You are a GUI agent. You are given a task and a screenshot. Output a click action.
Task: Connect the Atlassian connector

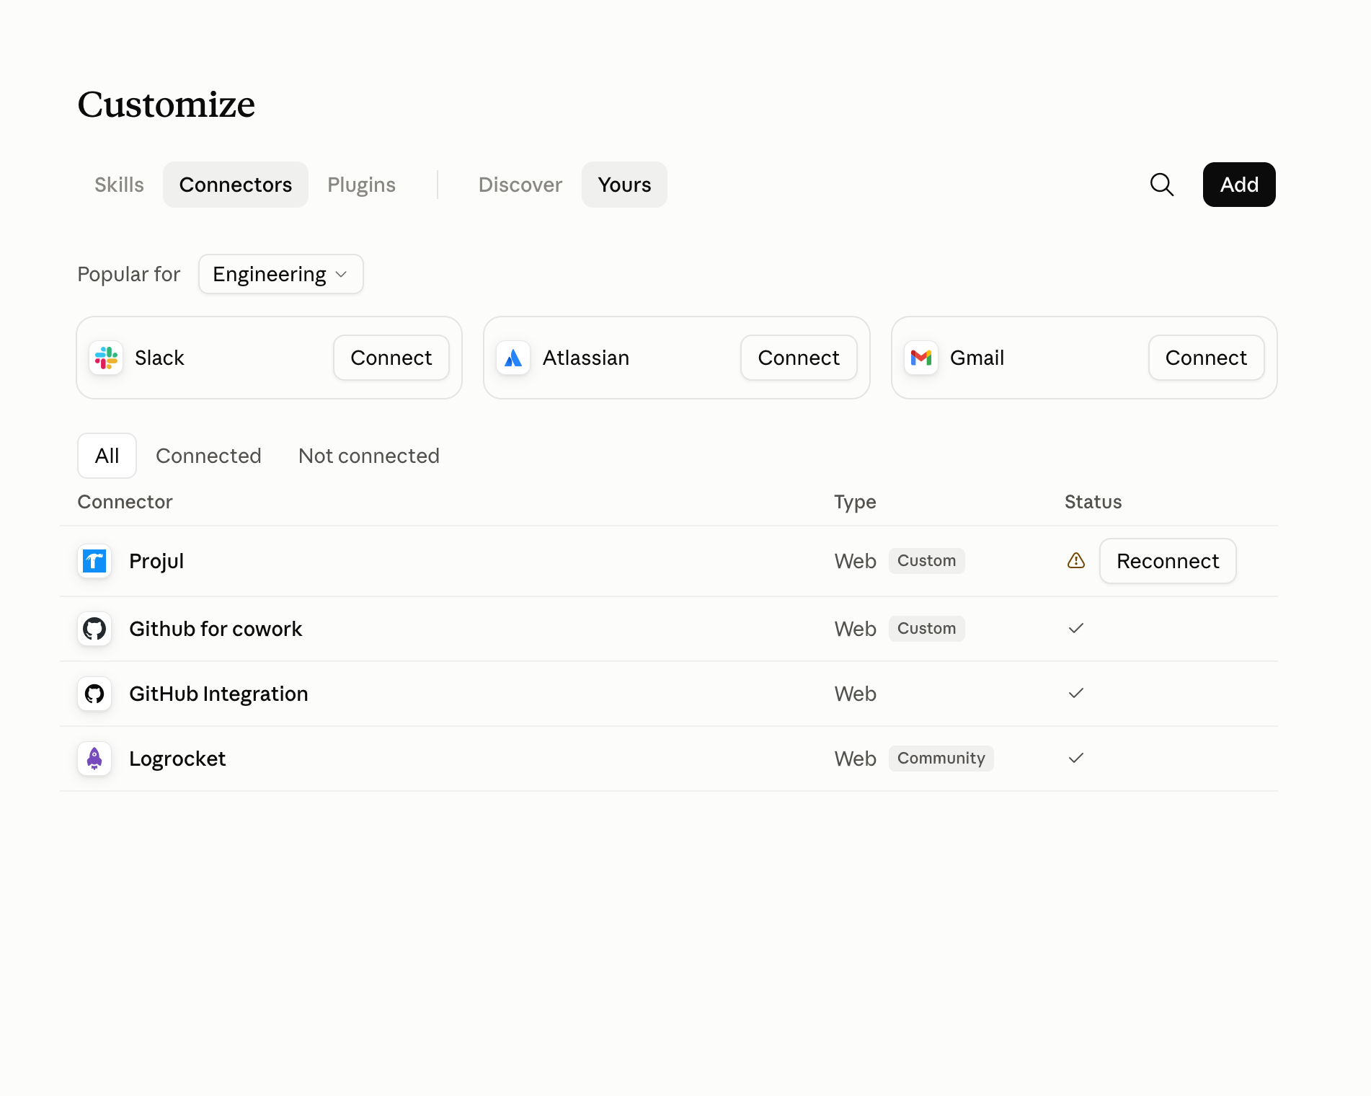click(799, 358)
